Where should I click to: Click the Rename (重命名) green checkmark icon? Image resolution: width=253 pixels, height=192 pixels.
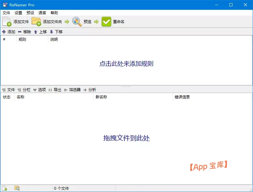point(106,22)
